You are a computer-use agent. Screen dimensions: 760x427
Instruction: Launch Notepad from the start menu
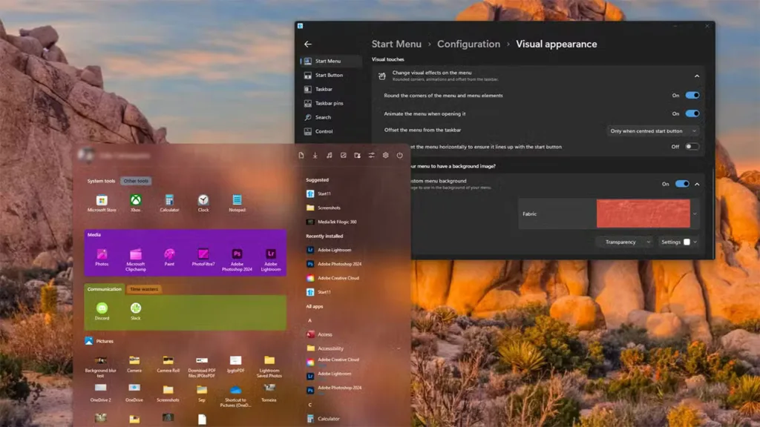pyautogui.click(x=237, y=203)
